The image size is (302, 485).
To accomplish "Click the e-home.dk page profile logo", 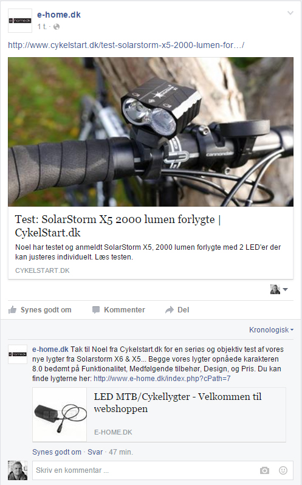I will (20, 21).
